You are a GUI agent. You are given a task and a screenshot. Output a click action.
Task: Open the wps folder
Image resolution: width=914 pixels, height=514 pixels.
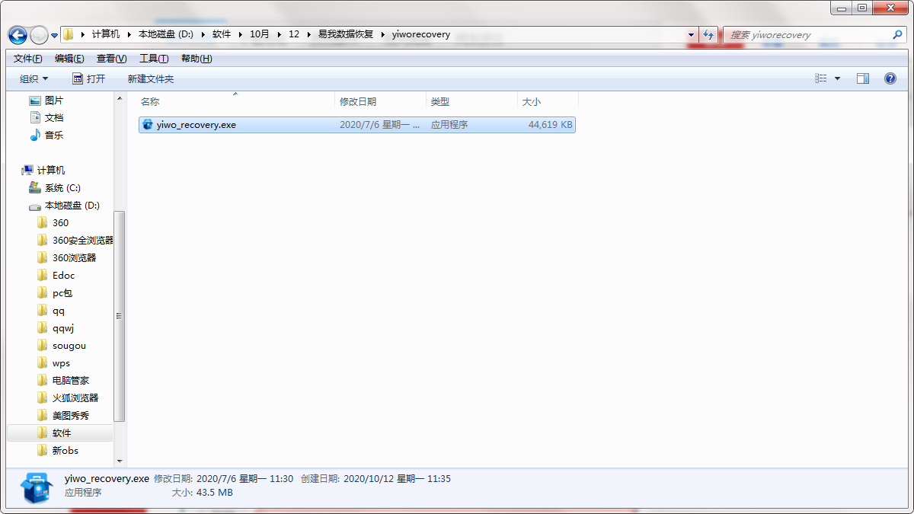[x=53, y=363]
